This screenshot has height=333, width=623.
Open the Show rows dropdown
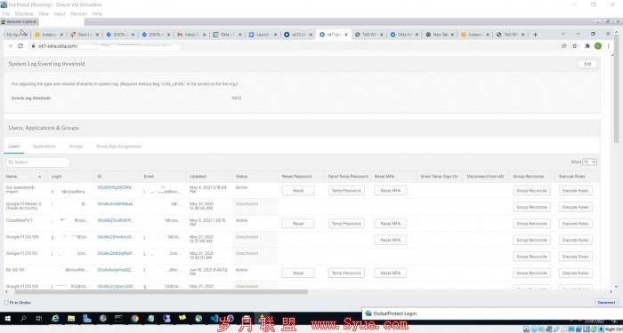589,162
